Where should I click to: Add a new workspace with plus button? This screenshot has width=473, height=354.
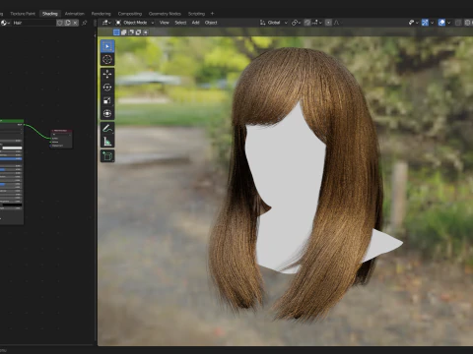click(212, 14)
